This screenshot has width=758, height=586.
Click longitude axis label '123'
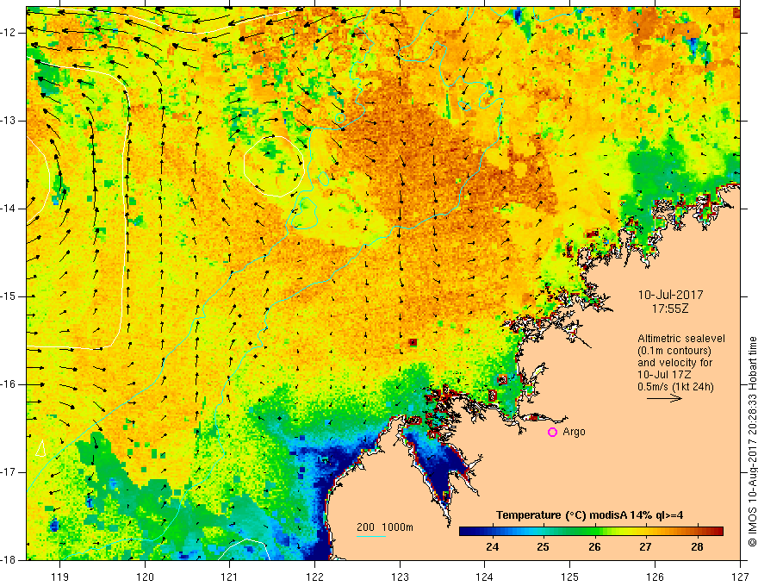[400, 577]
